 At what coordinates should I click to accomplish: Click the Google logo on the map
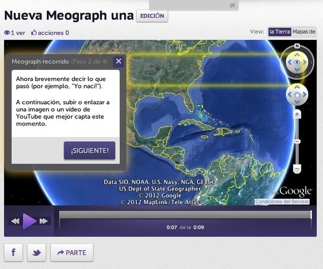295,192
